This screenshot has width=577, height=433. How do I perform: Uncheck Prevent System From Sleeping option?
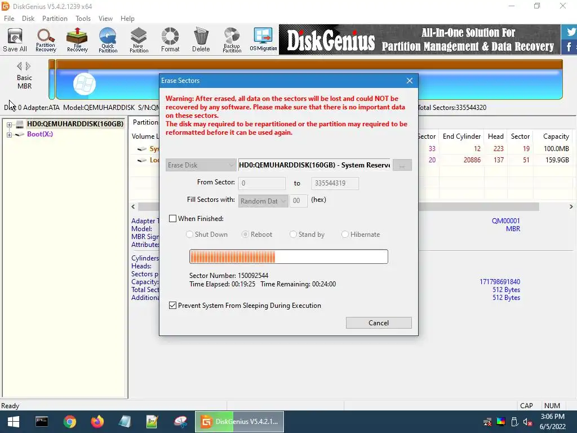pos(172,305)
